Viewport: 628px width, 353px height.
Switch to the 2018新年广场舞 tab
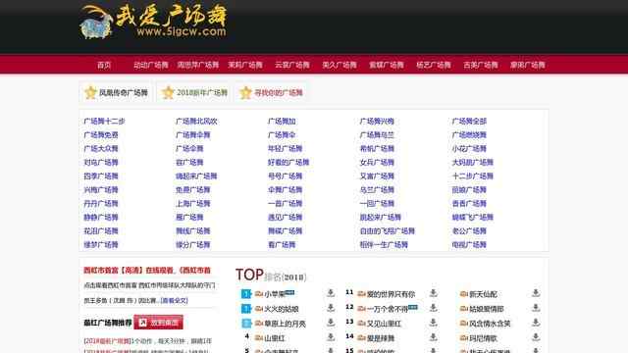(194, 92)
